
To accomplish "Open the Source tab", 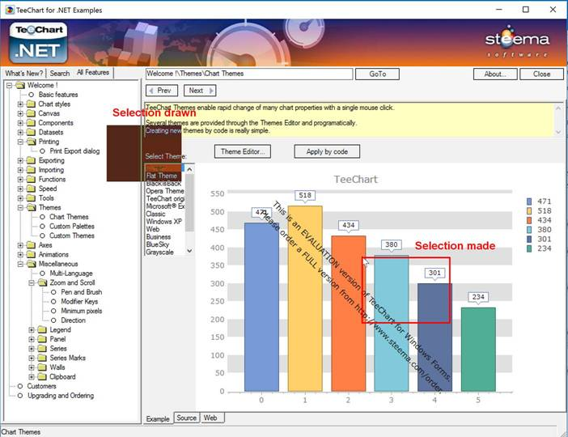I will point(187,418).
